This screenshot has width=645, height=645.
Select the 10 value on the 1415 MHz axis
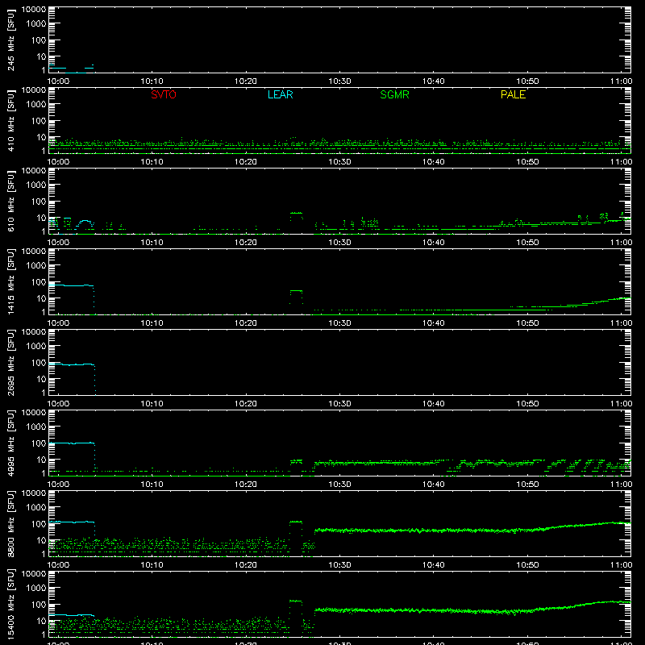[x=41, y=298]
